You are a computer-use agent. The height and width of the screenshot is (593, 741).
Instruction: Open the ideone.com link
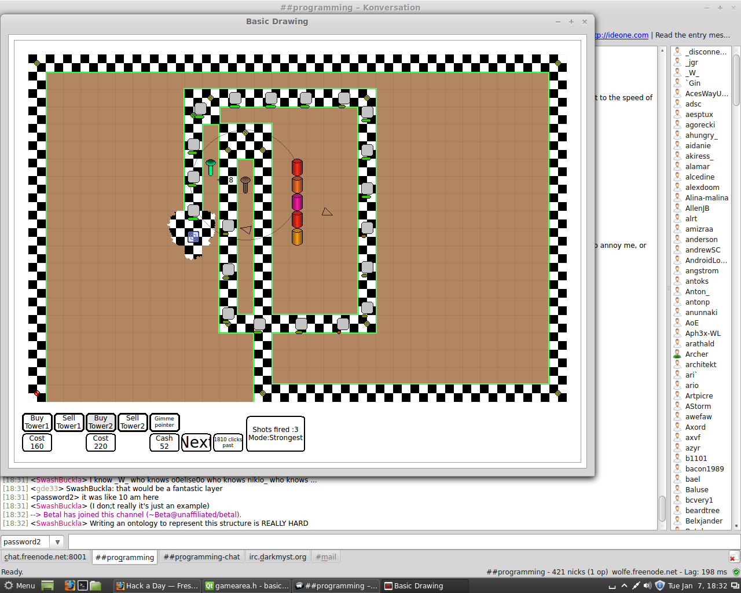pos(621,35)
